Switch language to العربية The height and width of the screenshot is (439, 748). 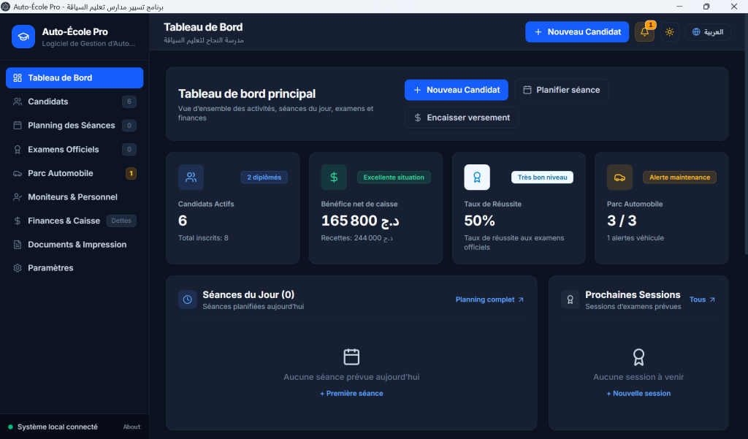[708, 32]
